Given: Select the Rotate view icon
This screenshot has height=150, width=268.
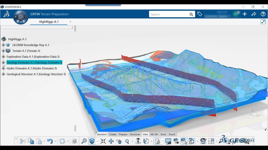Looking at the screenshot, I should [x=119, y=141].
